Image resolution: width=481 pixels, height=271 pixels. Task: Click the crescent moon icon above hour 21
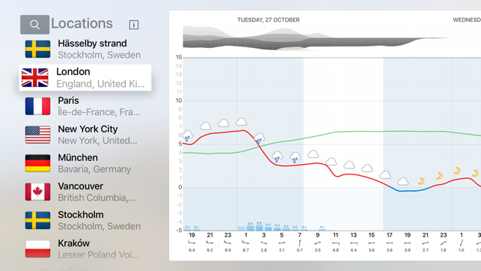pos(421,181)
